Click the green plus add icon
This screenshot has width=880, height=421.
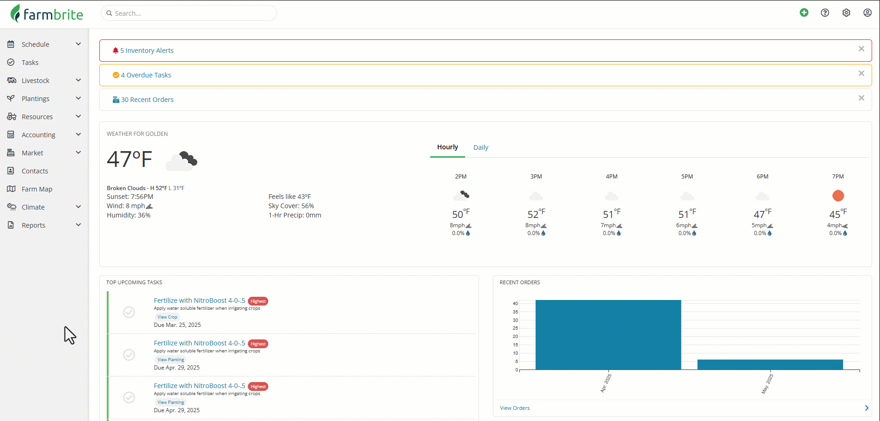point(804,13)
